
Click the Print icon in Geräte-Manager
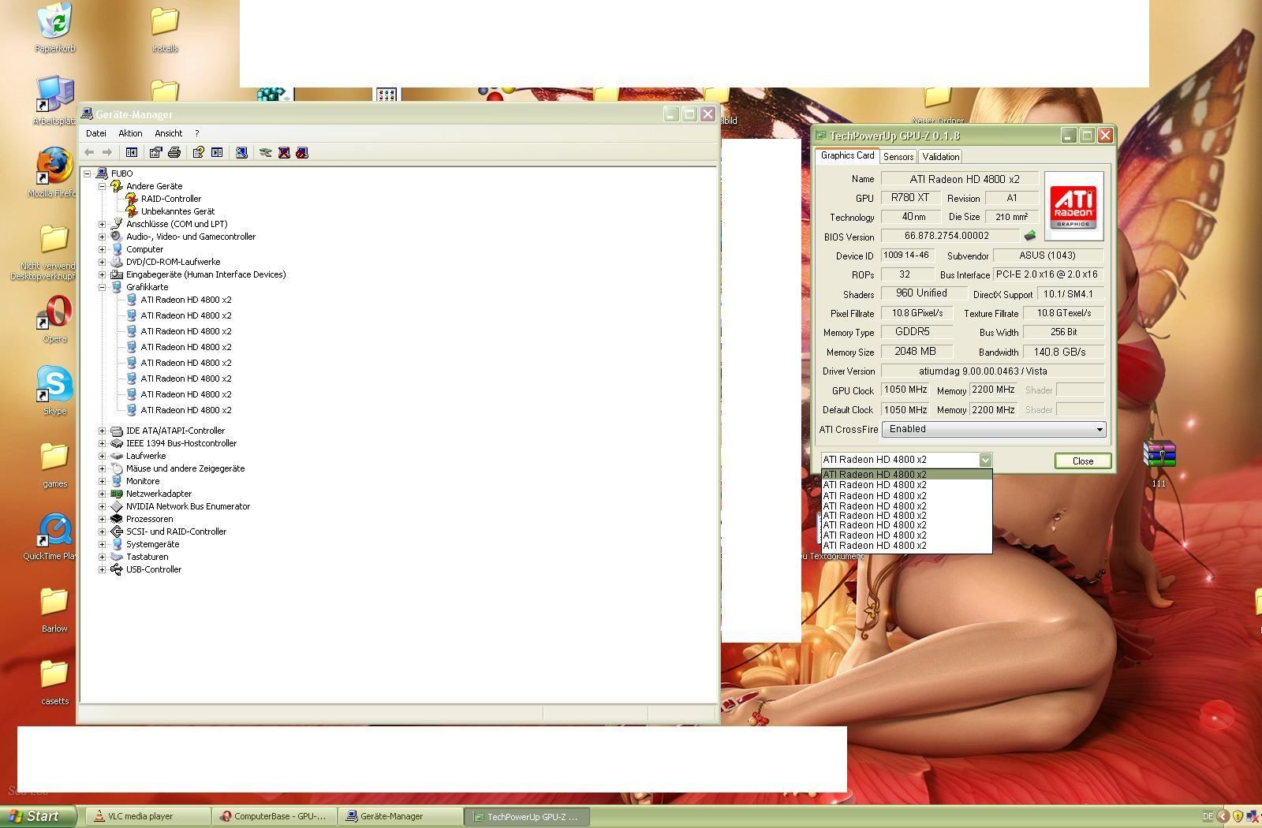[174, 152]
